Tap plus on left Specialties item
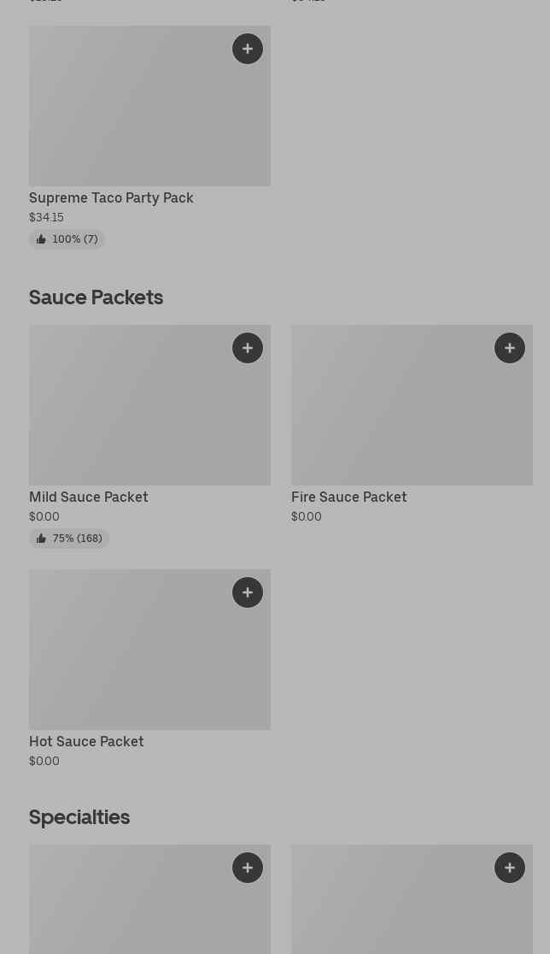The height and width of the screenshot is (954, 550). click(248, 868)
